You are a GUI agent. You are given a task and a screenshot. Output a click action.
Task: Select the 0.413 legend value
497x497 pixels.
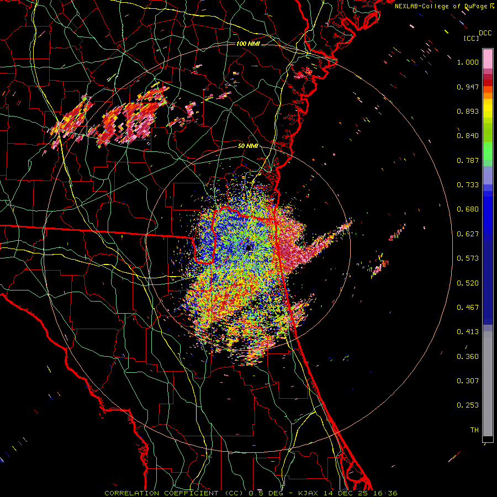point(468,332)
